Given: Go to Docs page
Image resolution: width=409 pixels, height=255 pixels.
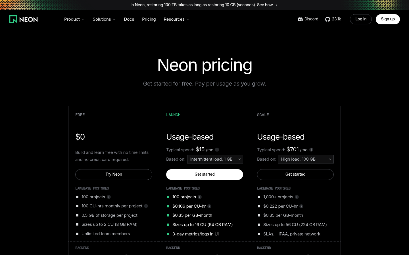Looking at the screenshot, I should (129, 19).
